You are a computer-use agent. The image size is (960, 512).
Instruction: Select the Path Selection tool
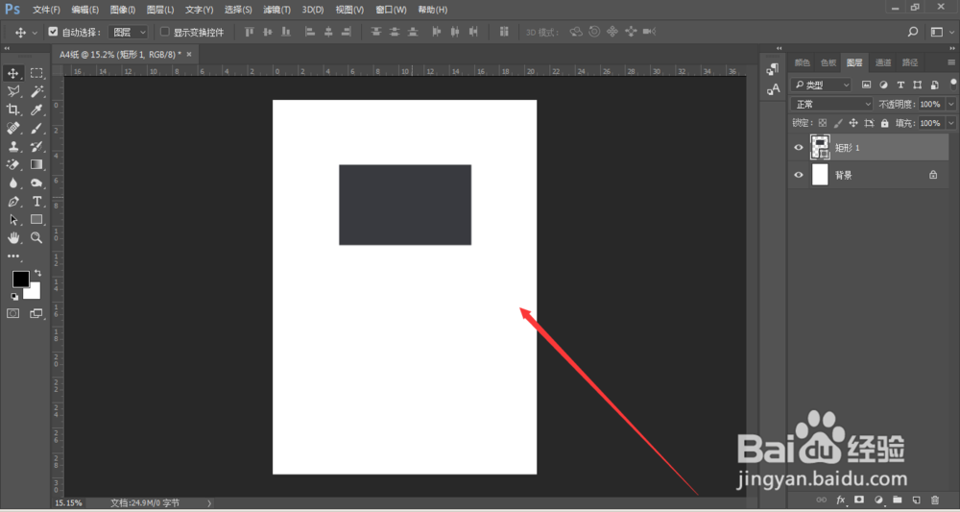[12, 219]
